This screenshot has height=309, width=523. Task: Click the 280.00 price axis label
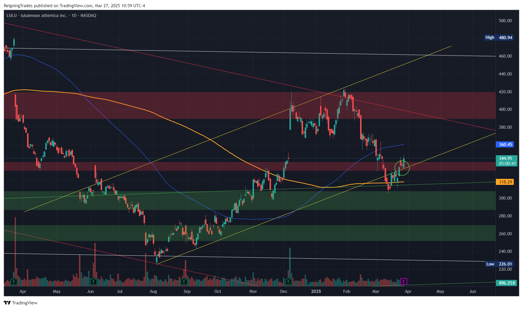pyautogui.click(x=505, y=216)
